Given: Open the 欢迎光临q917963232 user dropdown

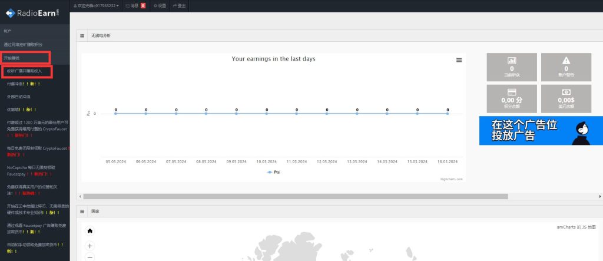Looking at the screenshot, I should click(x=96, y=6).
